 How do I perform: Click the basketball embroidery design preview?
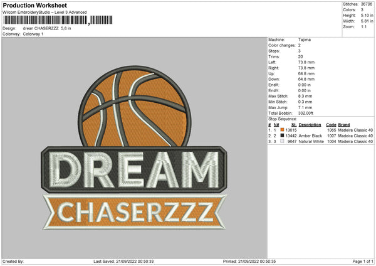click(134, 147)
